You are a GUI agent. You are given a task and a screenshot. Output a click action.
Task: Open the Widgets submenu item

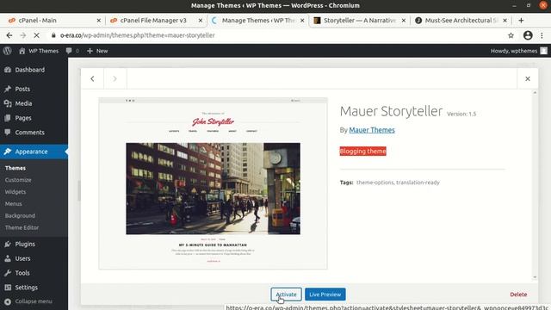[15, 192]
